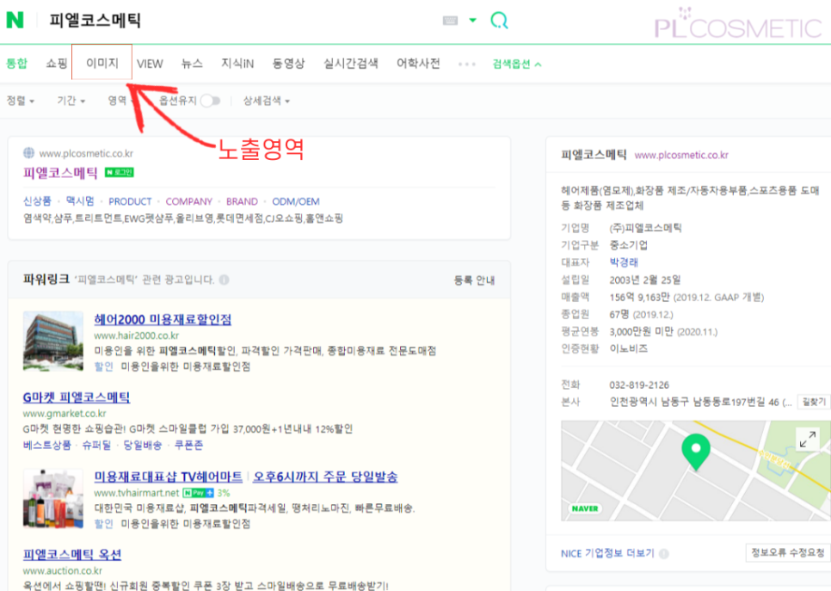831x591 pixels.
Task: Open the 실시간검색 tab
Action: pos(351,63)
